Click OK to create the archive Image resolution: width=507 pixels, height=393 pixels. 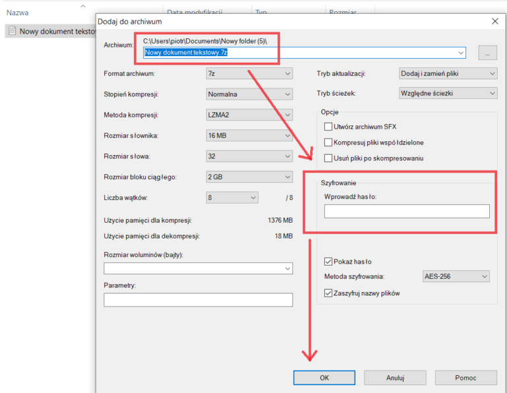[324, 378]
